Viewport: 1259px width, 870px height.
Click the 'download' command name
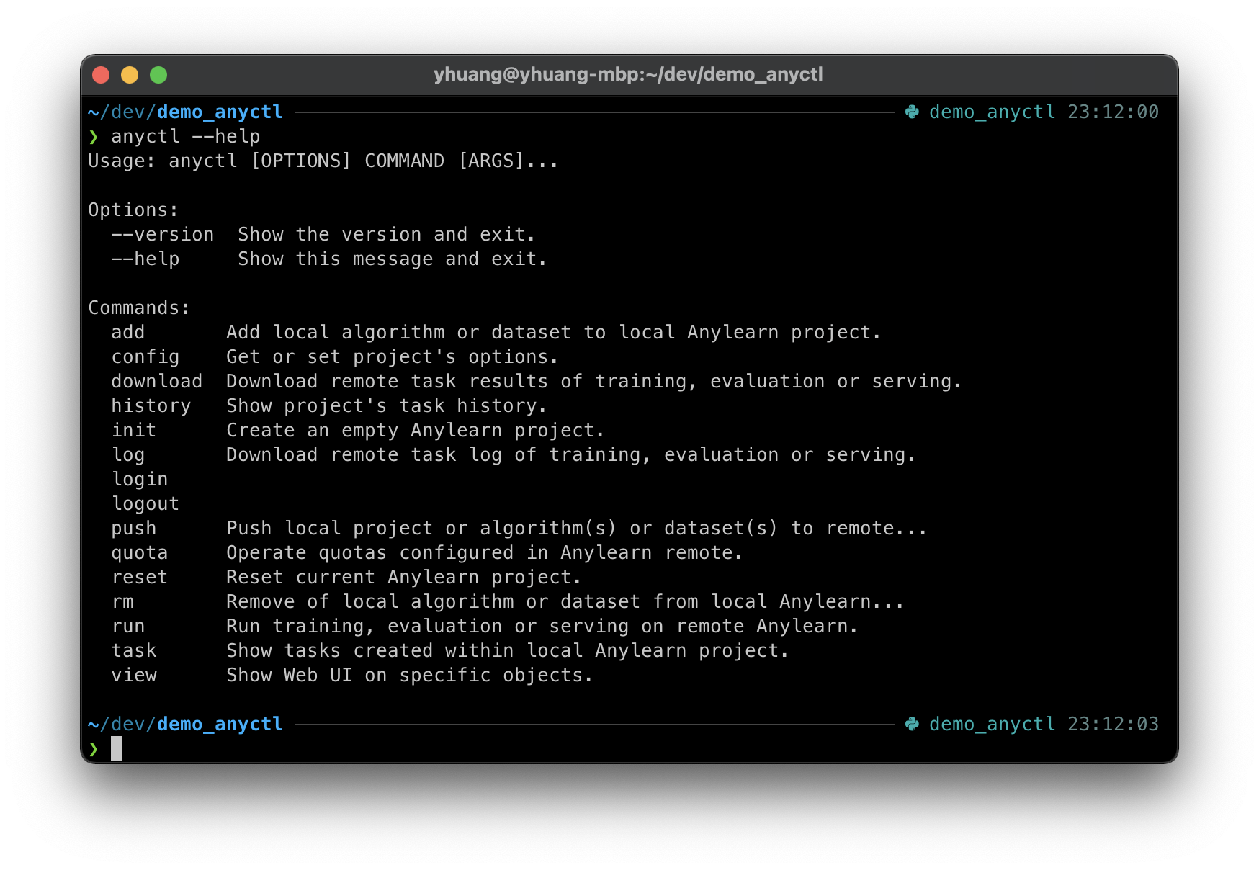[x=157, y=381]
